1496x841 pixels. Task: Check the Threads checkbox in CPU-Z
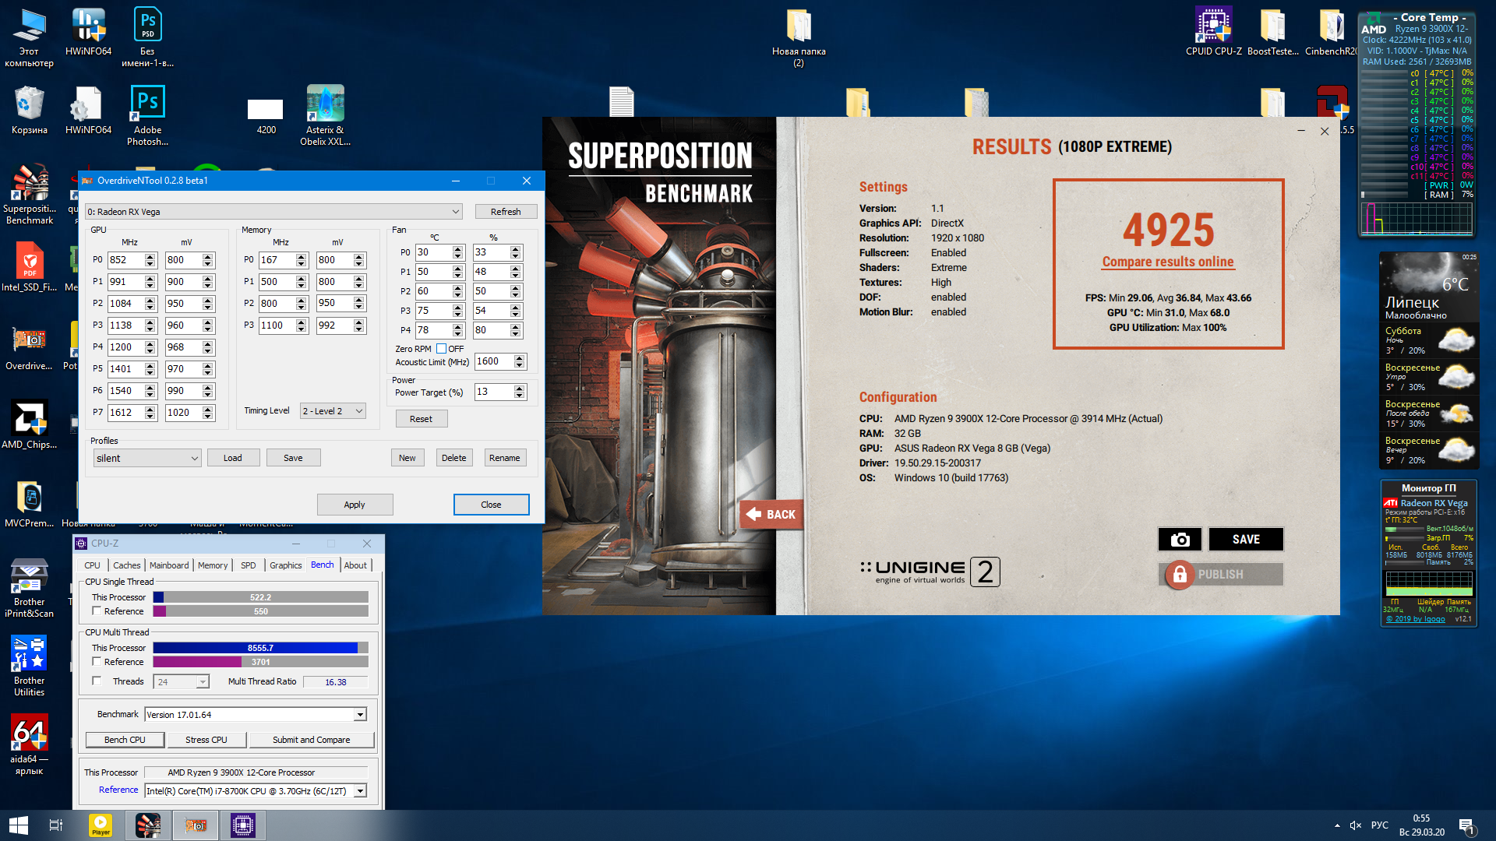pyautogui.click(x=97, y=681)
